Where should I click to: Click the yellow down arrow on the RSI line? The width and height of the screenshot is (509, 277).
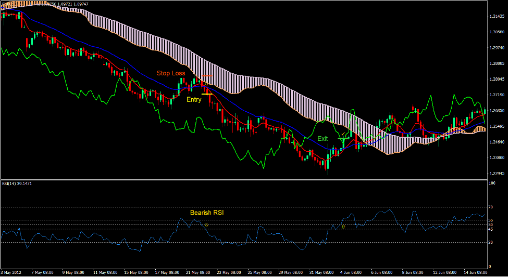tap(206, 225)
